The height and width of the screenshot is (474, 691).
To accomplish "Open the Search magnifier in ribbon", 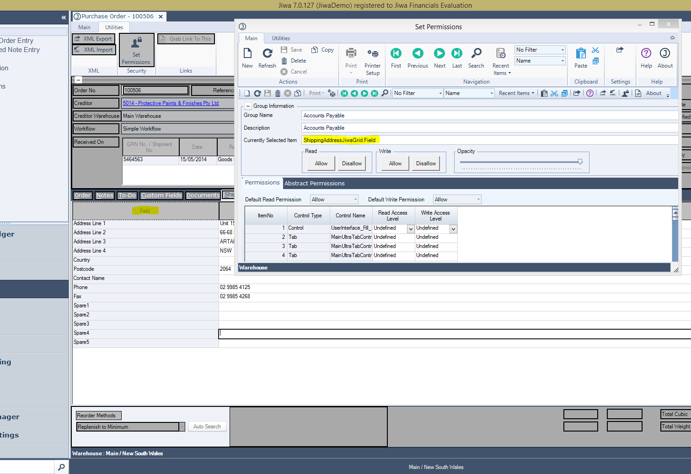I will click(476, 54).
